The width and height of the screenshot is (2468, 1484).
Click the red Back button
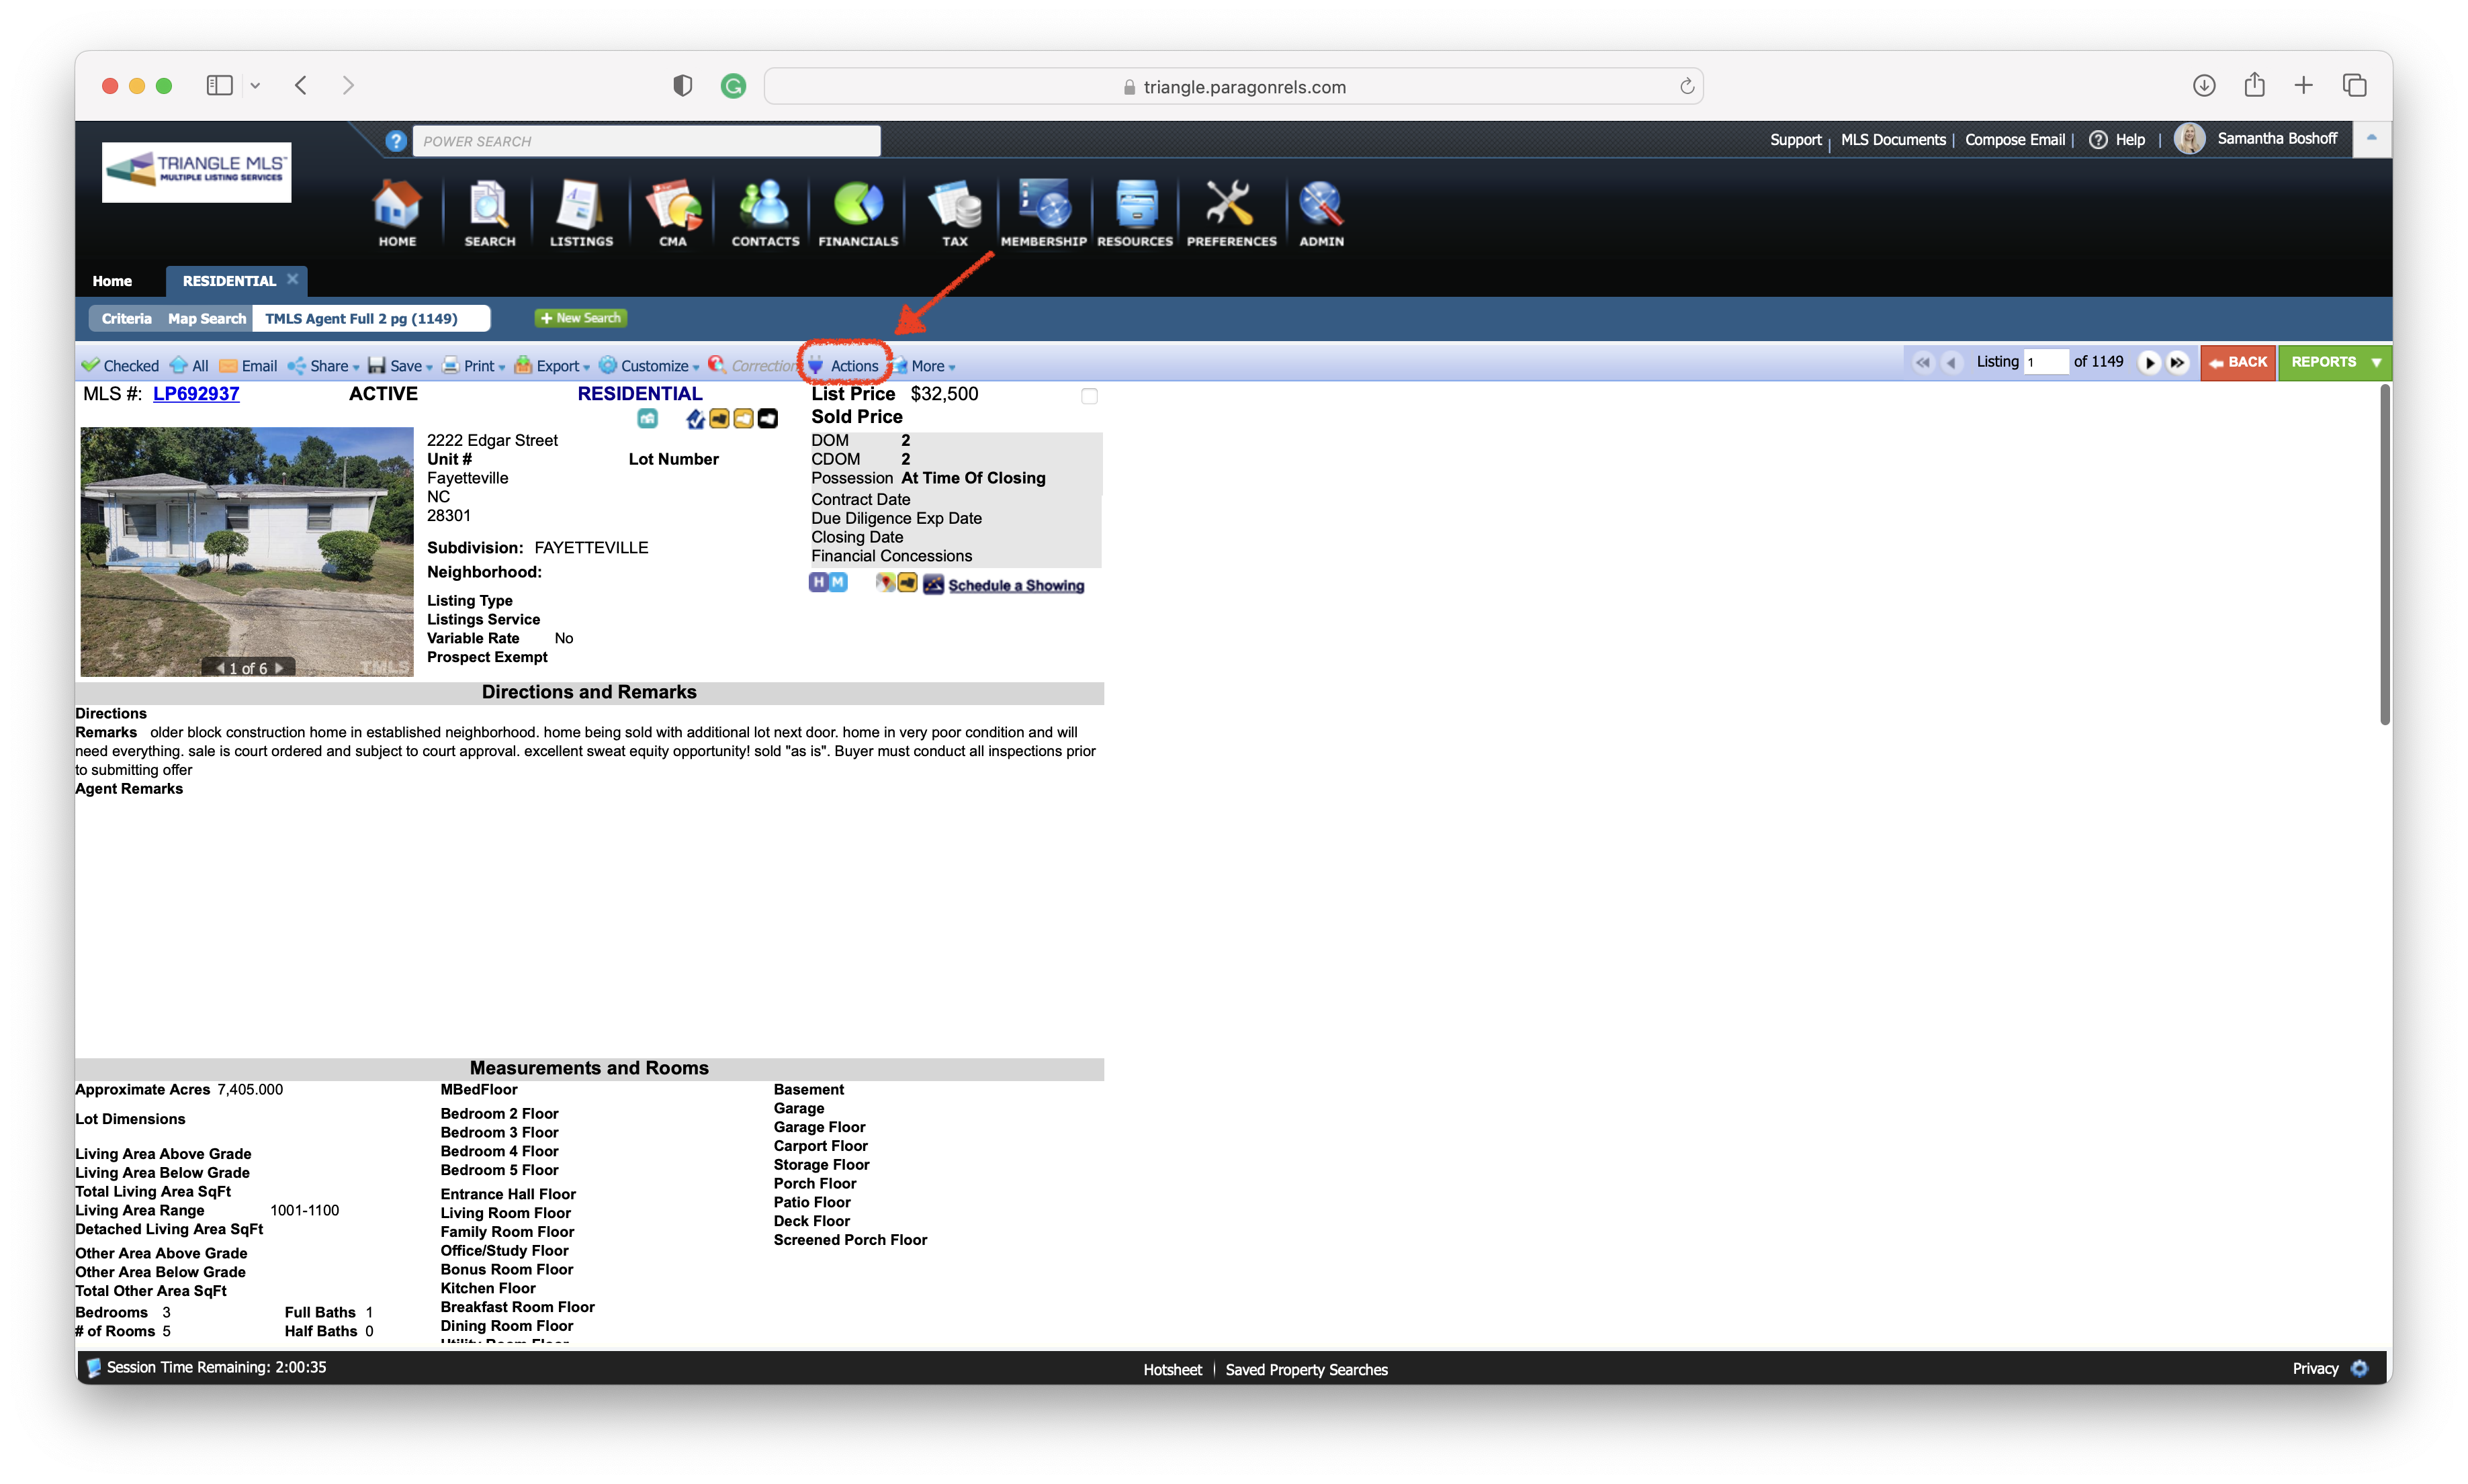(2238, 362)
